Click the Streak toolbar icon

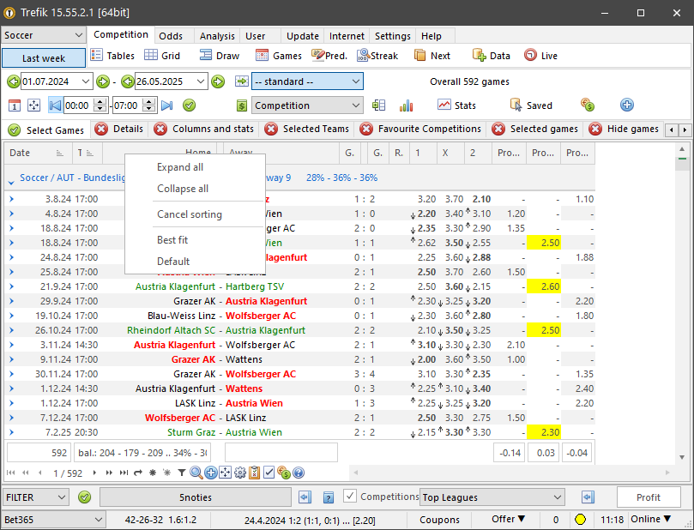362,56
